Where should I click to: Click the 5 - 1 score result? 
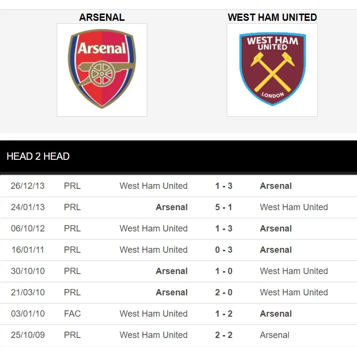coord(224,207)
